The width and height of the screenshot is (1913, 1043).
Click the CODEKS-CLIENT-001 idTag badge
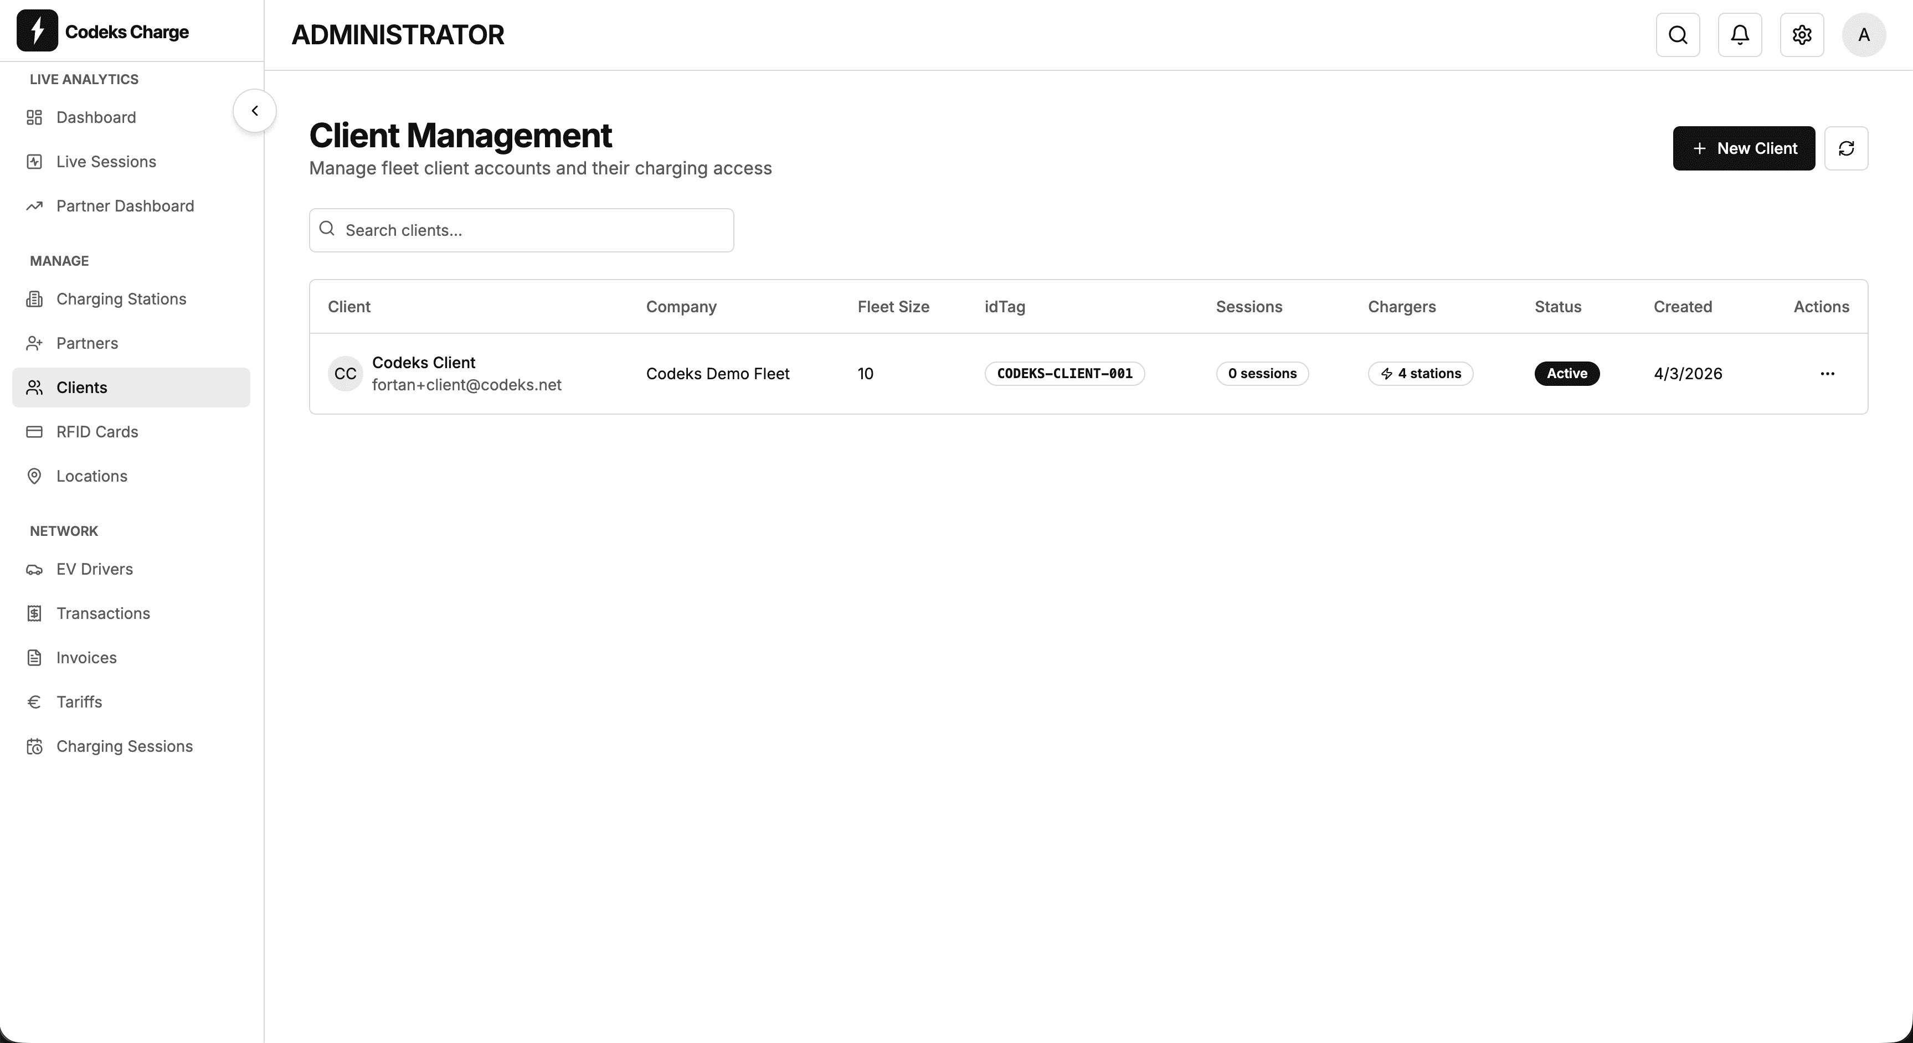tap(1064, 373)
